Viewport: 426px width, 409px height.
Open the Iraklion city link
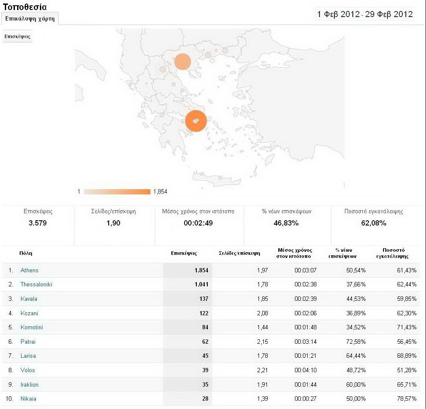[29, 384]
